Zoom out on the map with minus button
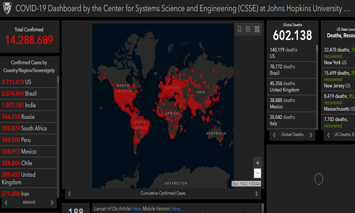The width and height of the screenshot is (355, 213). click(258, 173)
